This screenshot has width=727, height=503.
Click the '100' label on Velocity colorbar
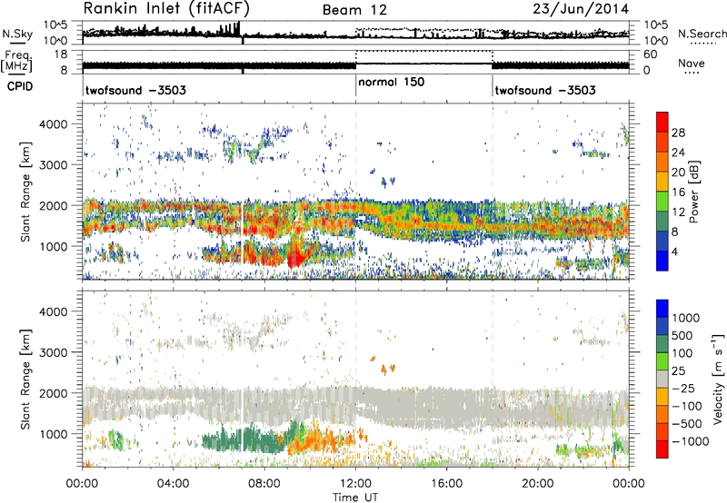(x=682, y=353)
